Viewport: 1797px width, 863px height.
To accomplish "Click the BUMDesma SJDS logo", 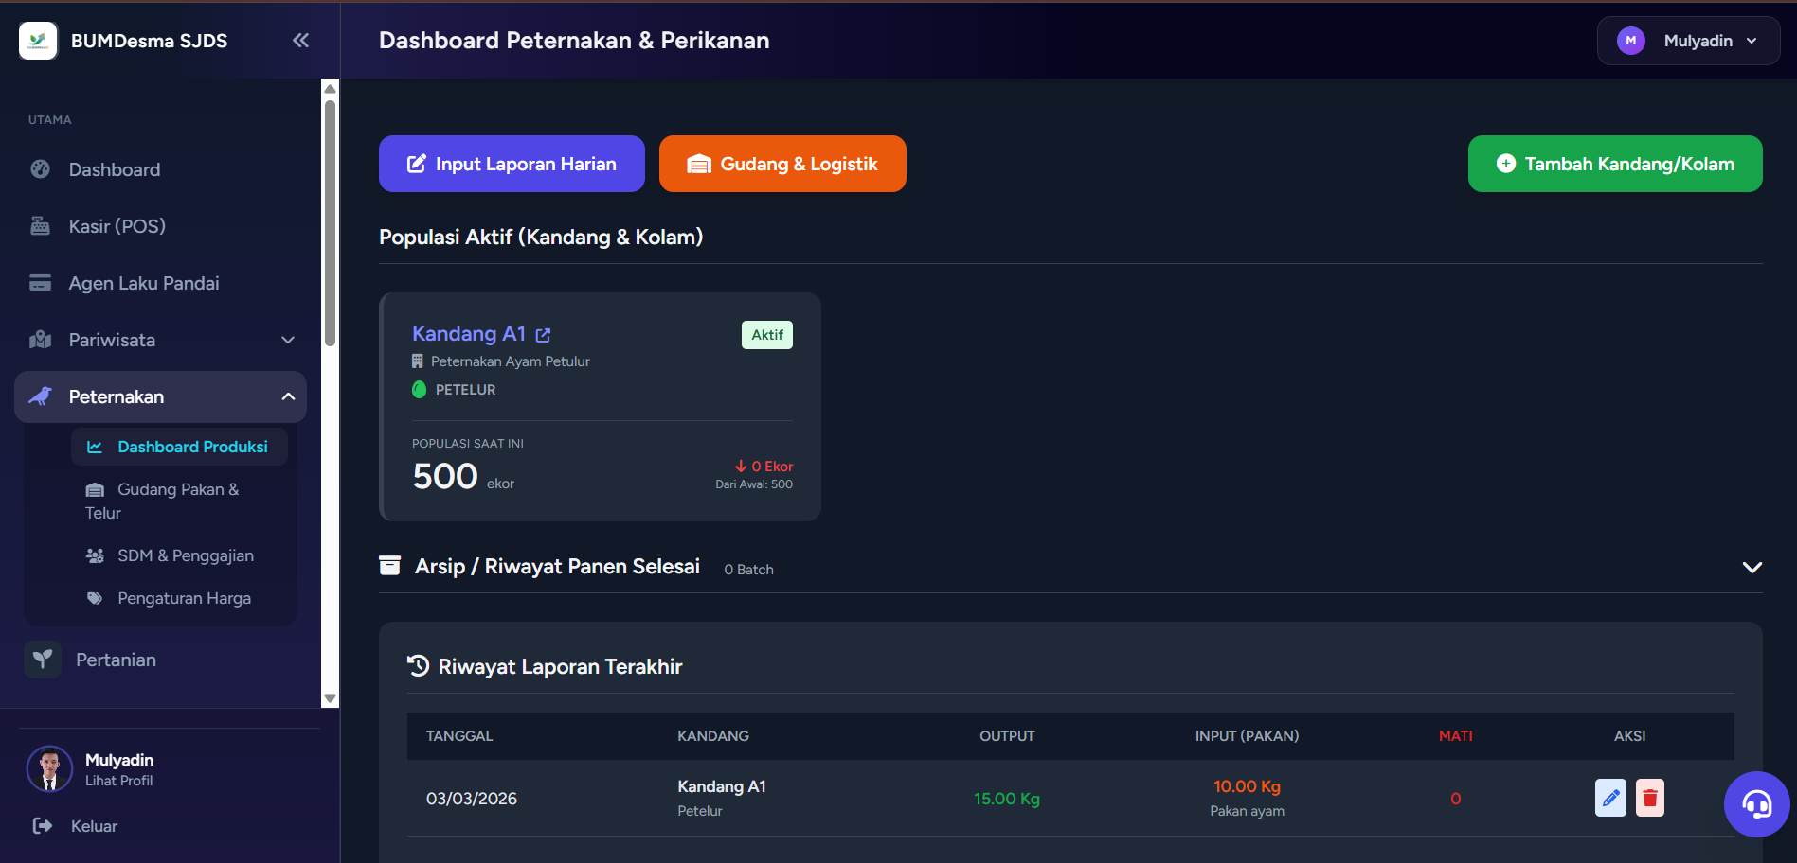I will pyautogui.click(x=38, y=41).
